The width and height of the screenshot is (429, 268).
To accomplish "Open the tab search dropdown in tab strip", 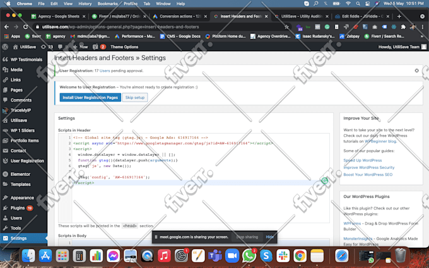I will [x=422, y=16].
